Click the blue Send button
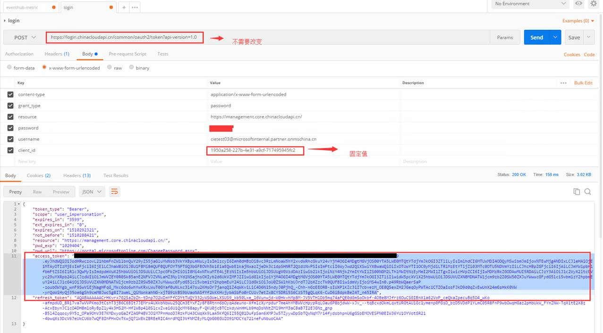Screen dimensions: 603x333 click(x=537, y=37)
